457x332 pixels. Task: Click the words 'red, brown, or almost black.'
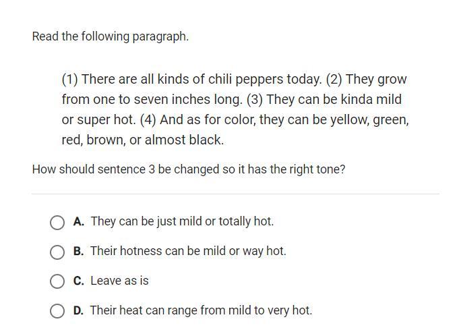pos(142,140)
